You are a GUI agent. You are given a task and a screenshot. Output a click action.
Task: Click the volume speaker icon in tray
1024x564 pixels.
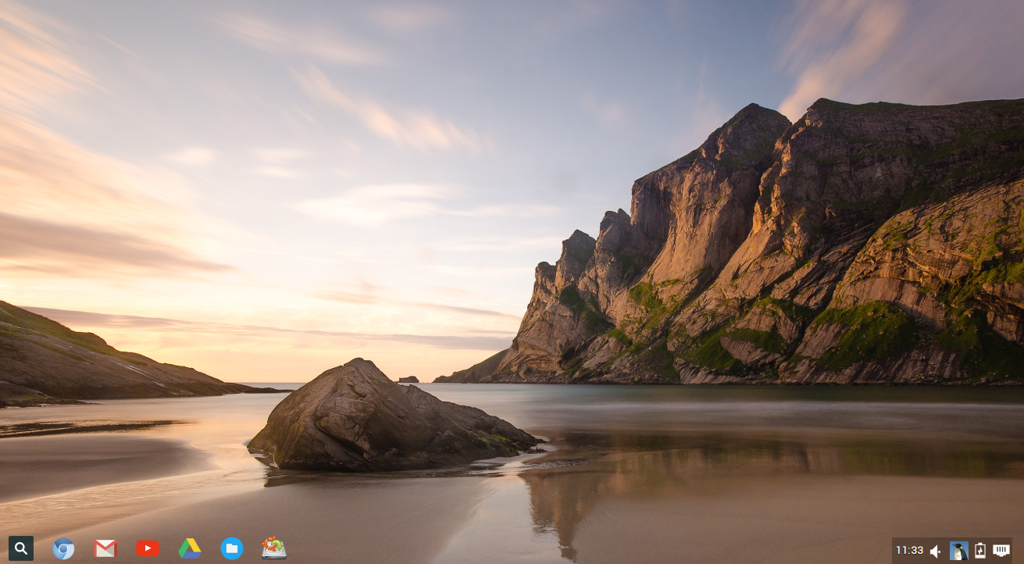point(936,551)
